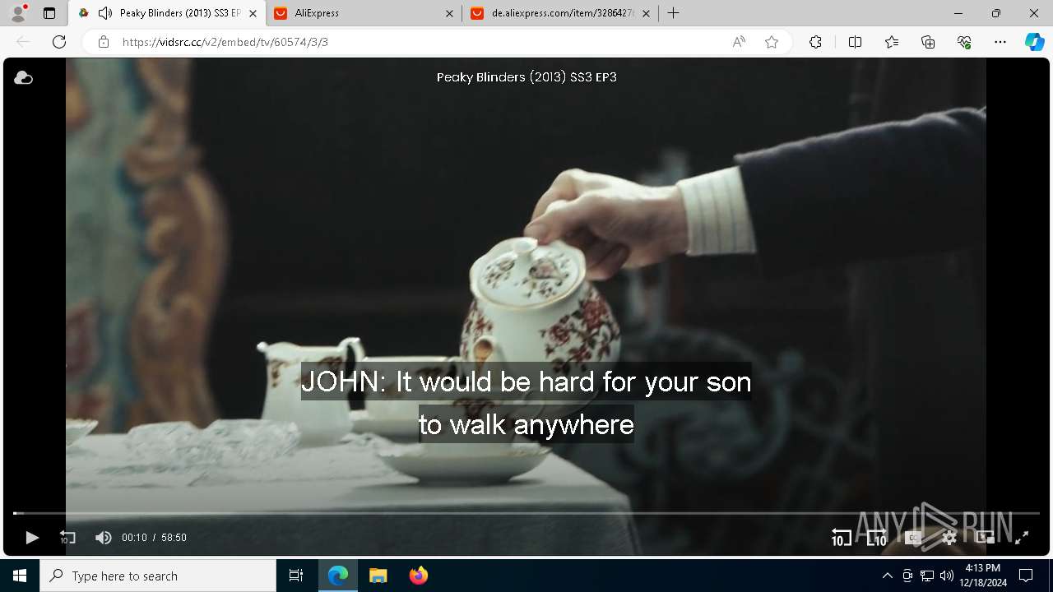The image size is (1053, 592).
Task: Click the rewind 10 icon beside play
Action: (x=67, y=538)
